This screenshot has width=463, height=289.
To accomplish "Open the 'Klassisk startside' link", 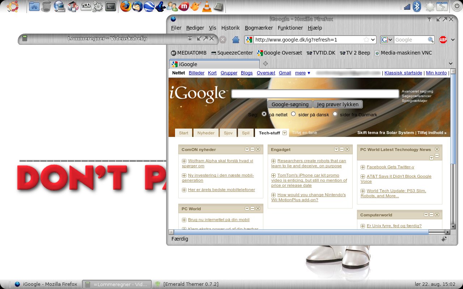I will pos(403,73).
